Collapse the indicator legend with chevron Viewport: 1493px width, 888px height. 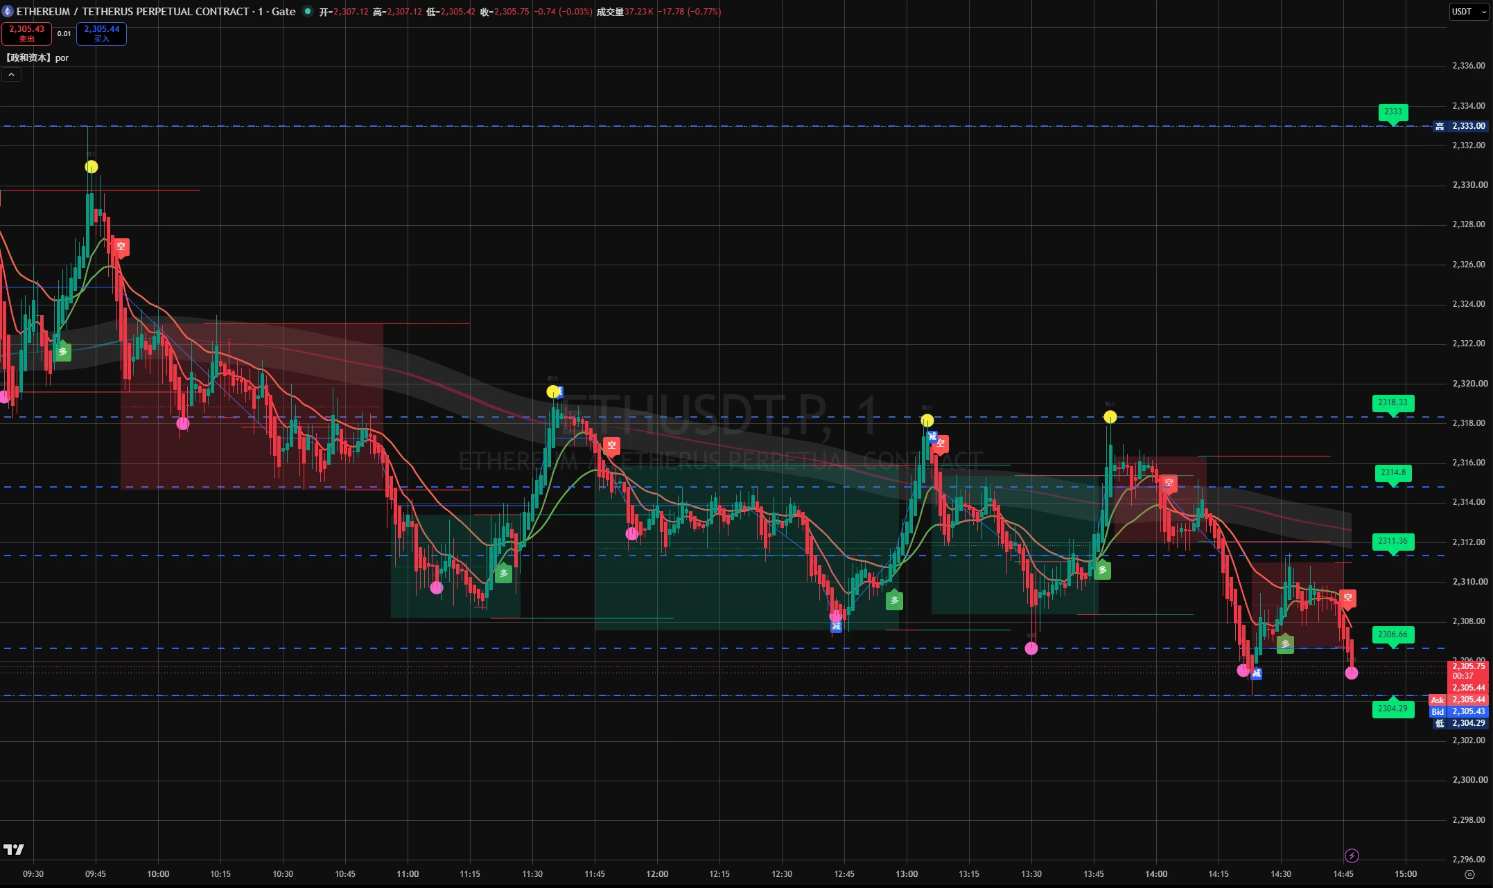11,75
